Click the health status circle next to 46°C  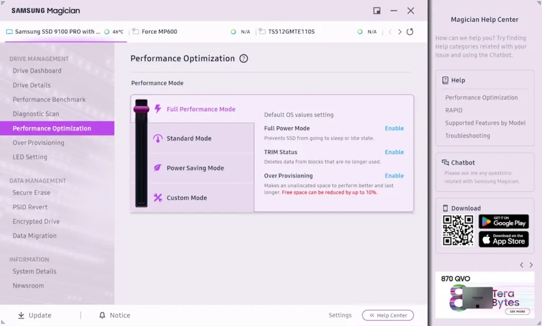[107, 31]
